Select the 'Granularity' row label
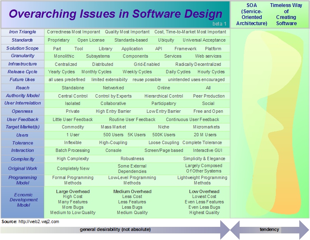The width and height of the screenshot is (310, 240). point(23,56)
